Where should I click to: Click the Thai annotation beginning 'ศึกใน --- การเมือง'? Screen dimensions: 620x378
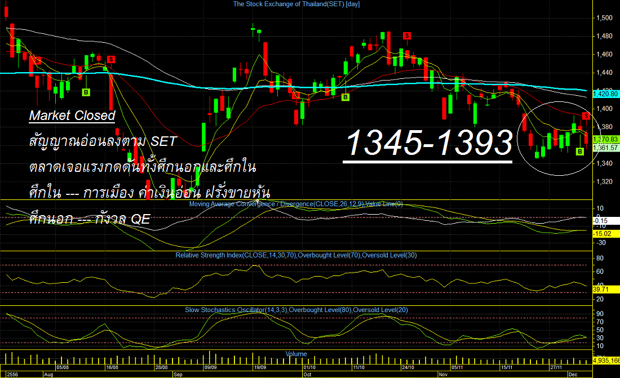coord(150,193)
